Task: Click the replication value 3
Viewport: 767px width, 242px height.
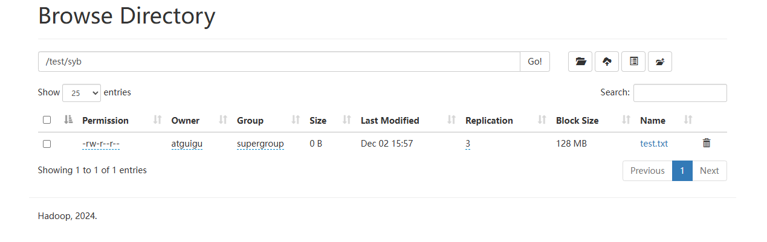Action: [468, 144]
